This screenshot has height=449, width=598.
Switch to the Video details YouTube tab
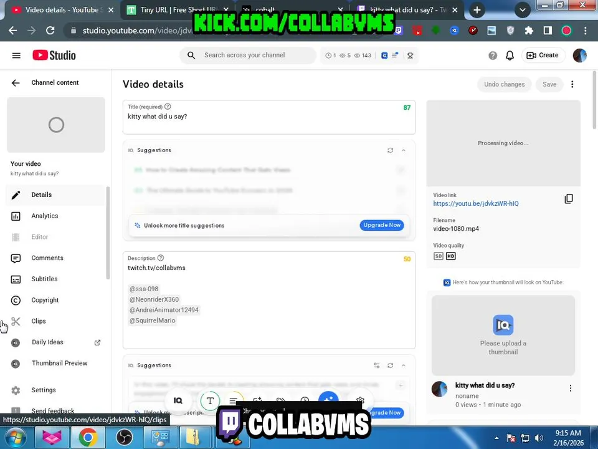point(63,10)
